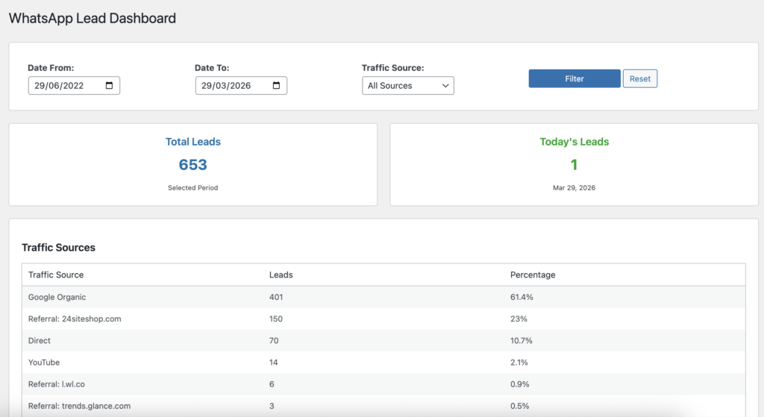The image size is (764, 417).
Task: Expand the Traffic Source dropdown
Action: (407, 86)
